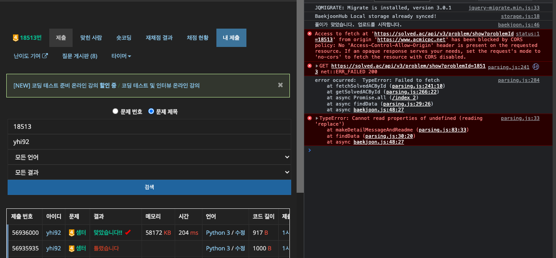
Task: Focus the problem field containing 18513
Action: coord(149,127)
